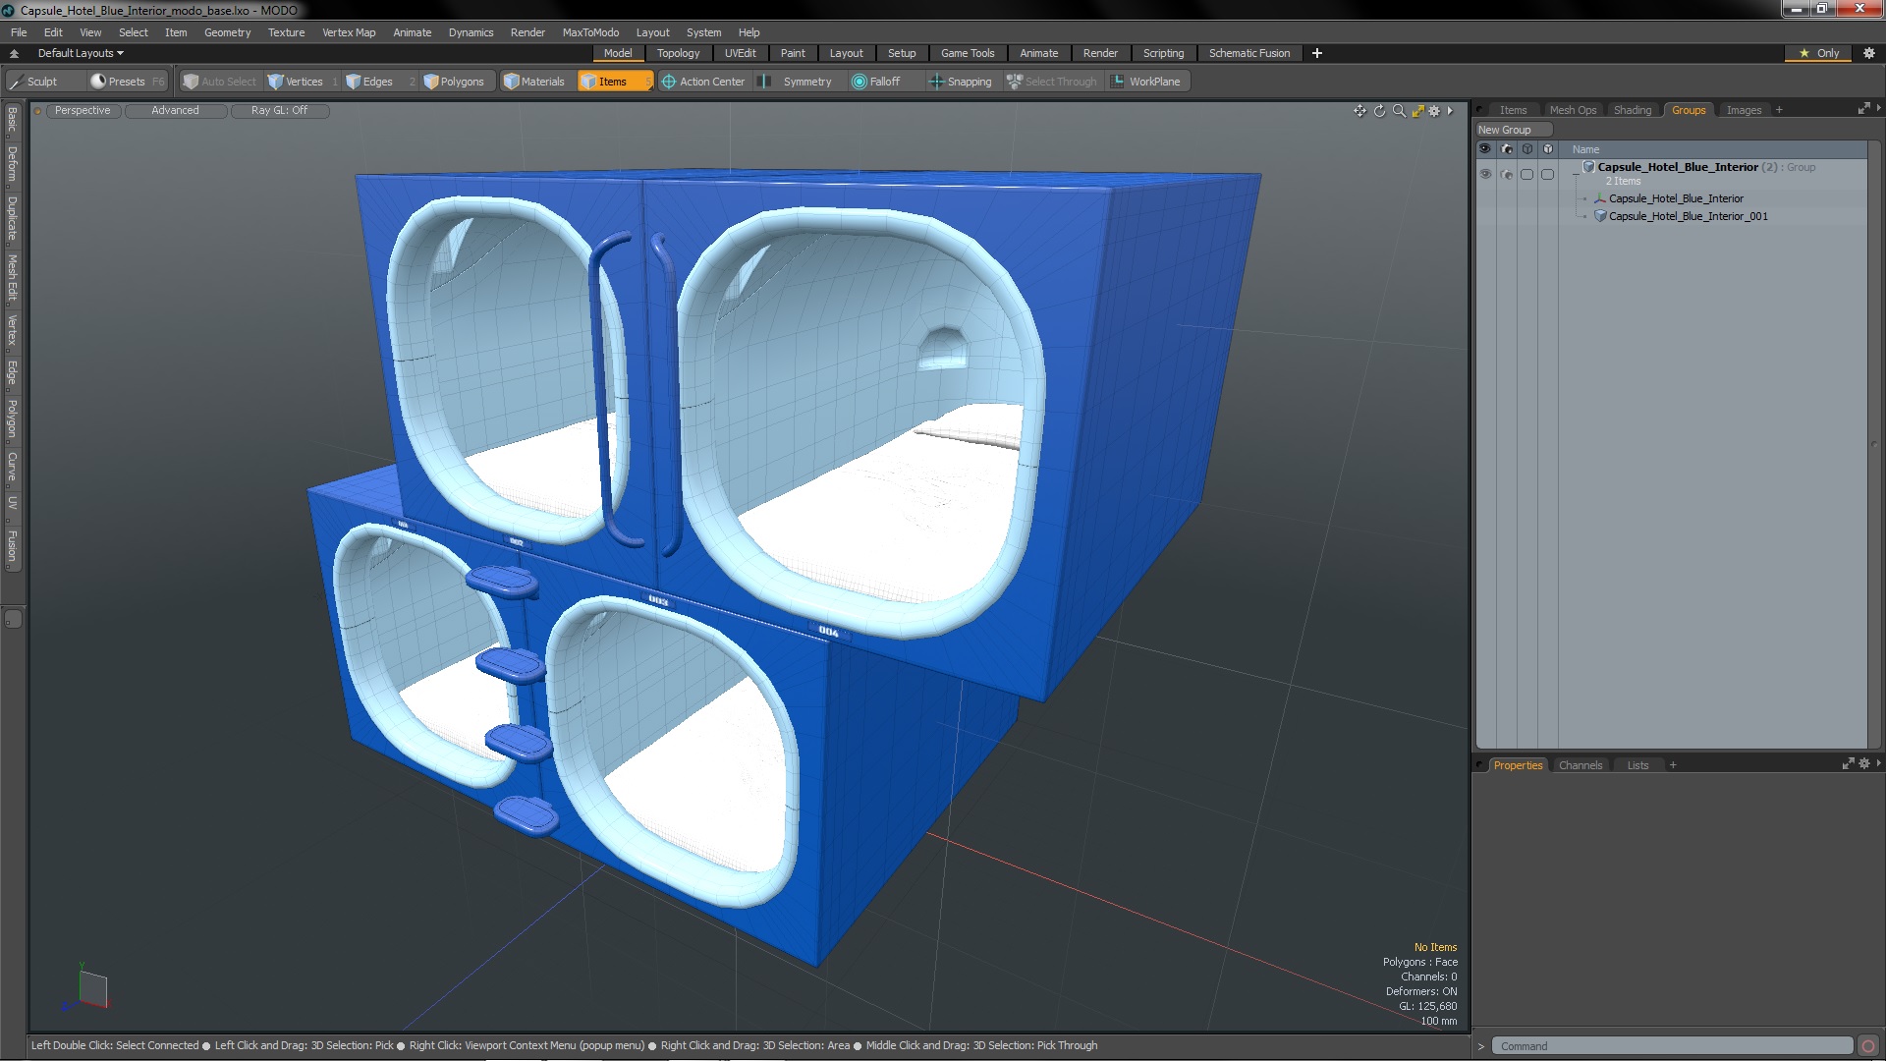Screen dimensions: 1886x1061
Task: Switch to Edges selection mode
Action: [369, 82]
